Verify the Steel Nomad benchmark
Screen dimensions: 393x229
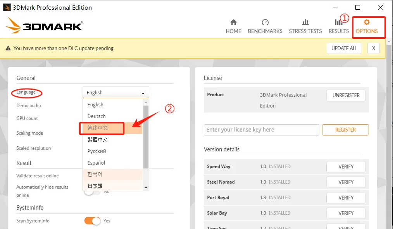[x=346, y=182]
